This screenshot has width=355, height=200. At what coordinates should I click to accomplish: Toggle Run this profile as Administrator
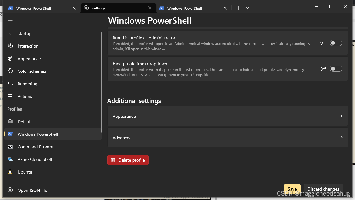click(336, 43)
